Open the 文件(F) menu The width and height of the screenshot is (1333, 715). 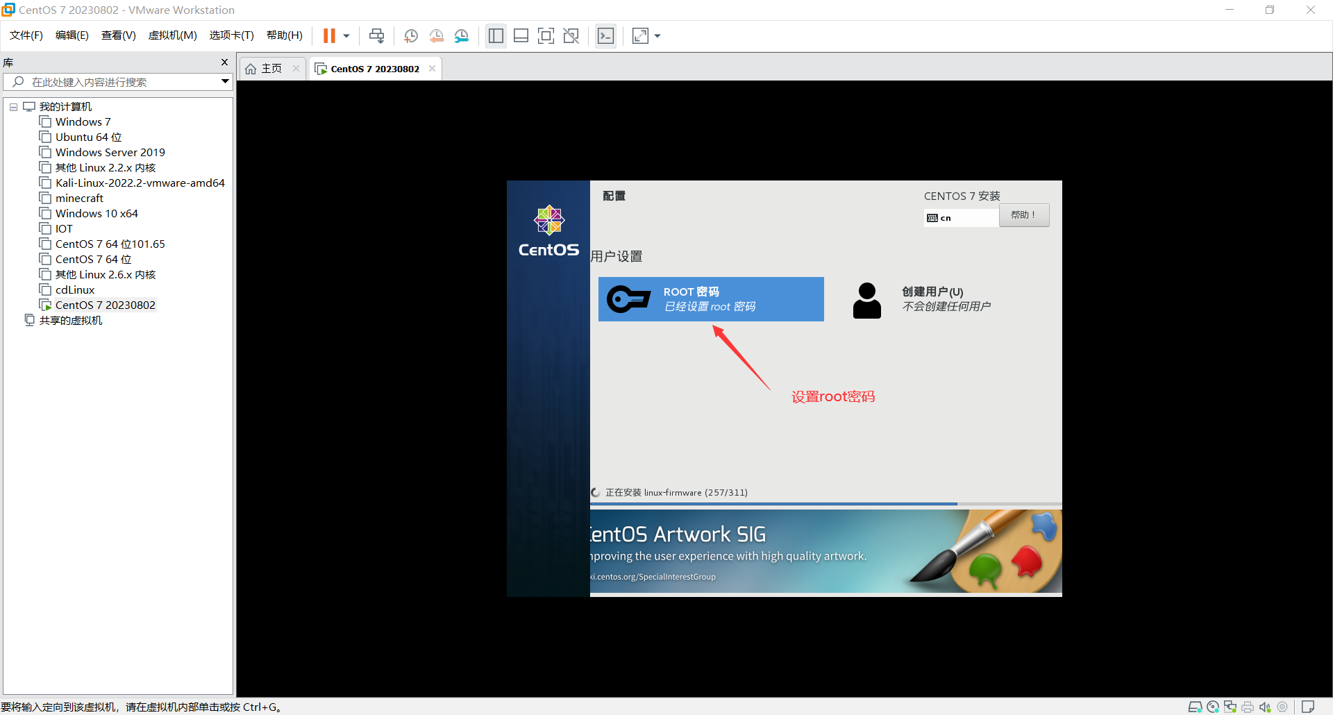pyautogui.click(x=26, y=35)
